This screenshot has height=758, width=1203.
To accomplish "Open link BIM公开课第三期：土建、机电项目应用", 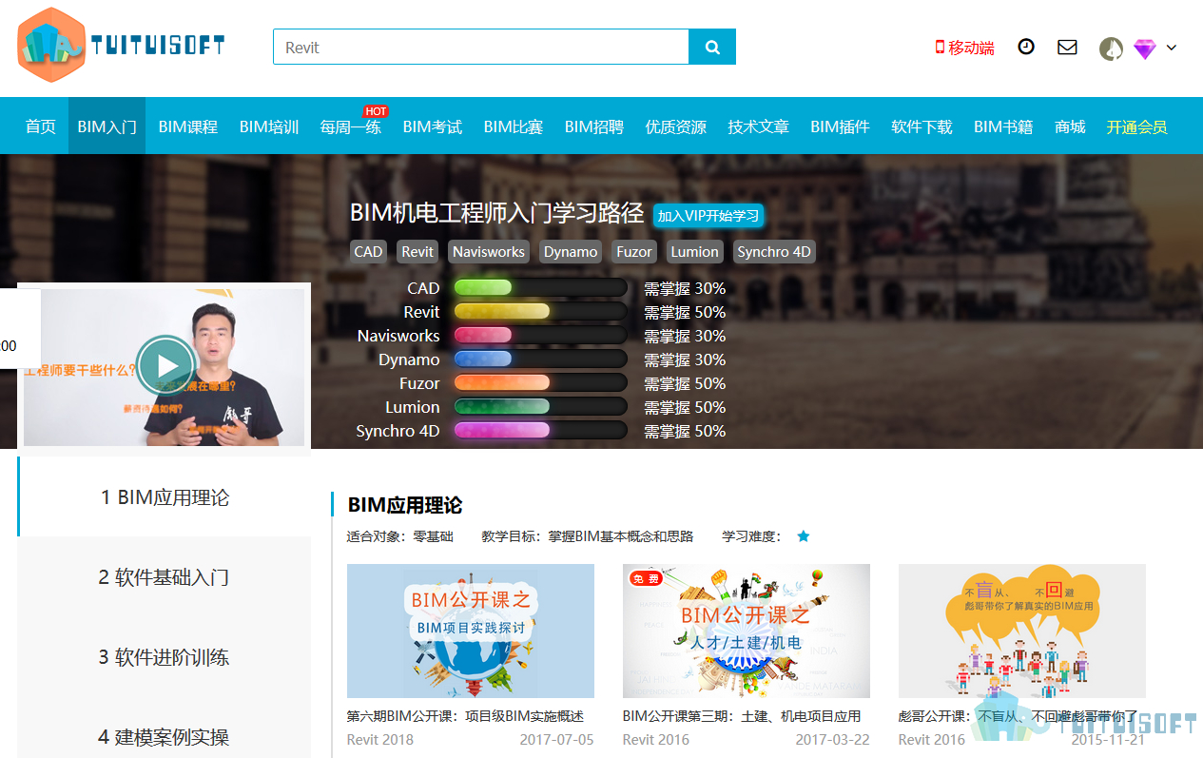I will (742, 716).
